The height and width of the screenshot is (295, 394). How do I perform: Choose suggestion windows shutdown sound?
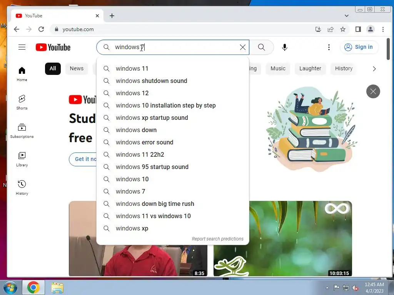point(173,81)
